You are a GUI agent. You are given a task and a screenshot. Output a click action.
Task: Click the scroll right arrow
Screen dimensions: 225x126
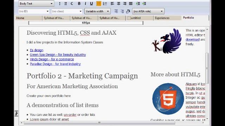[203, 122]
